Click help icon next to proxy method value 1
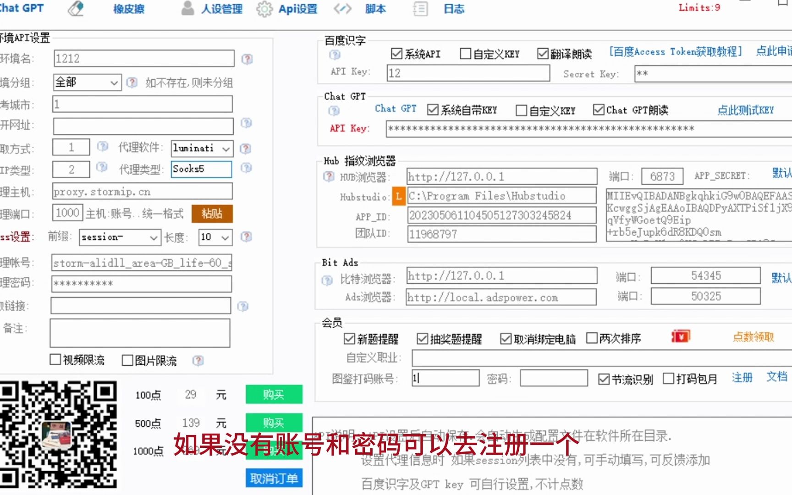Screen dimensions: 792x495 pos(103,147)
